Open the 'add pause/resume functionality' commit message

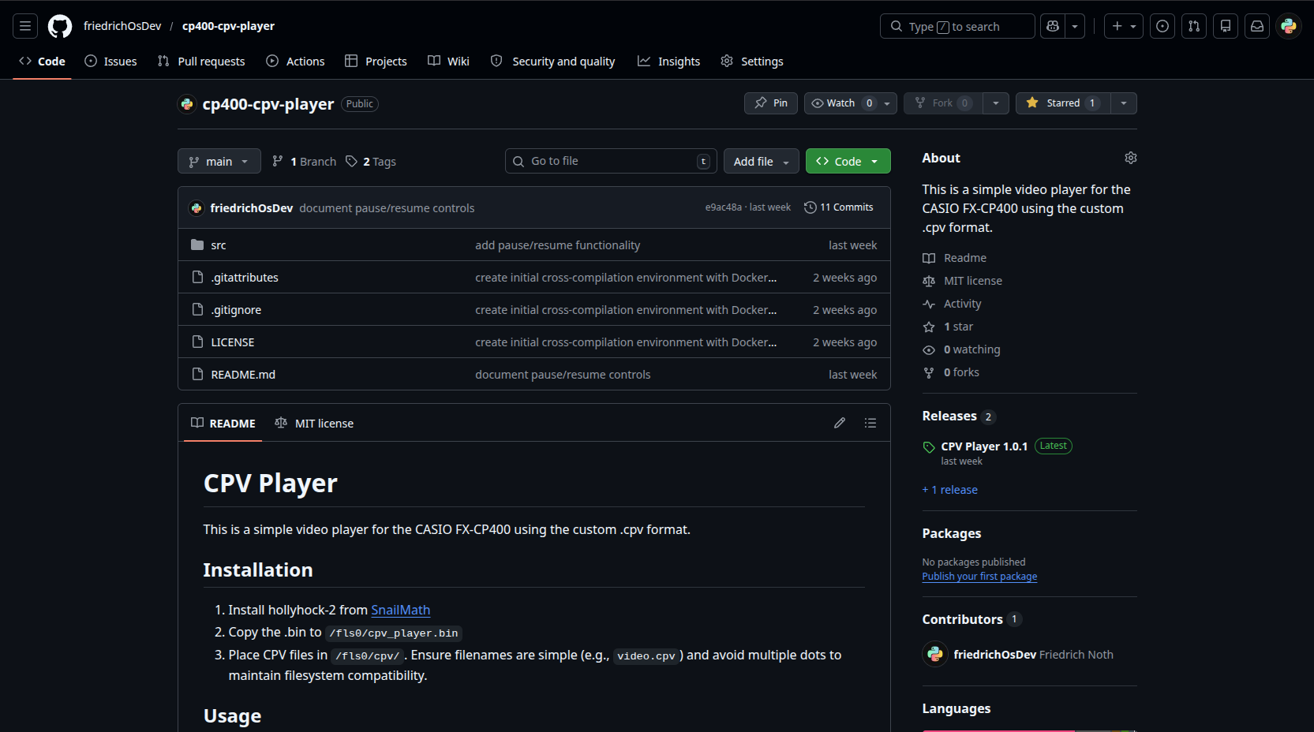(558, 245)
